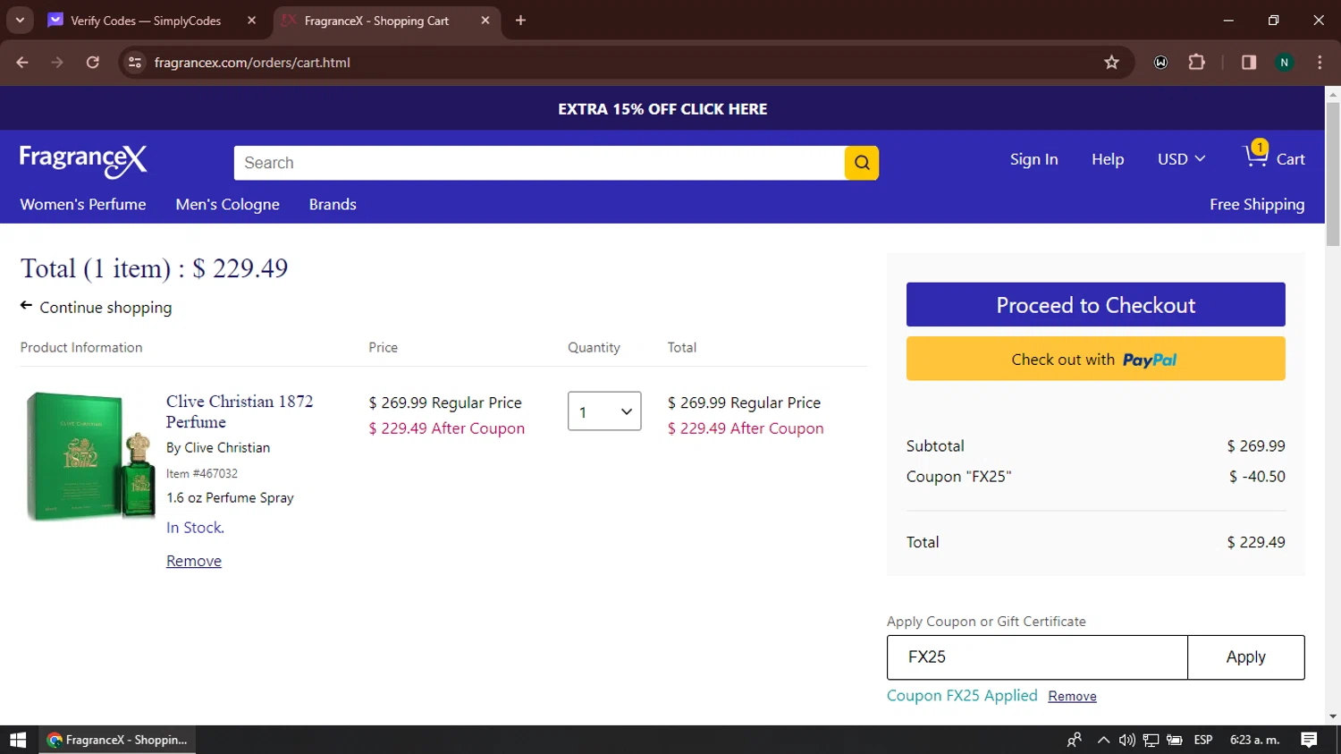Click the 'Item #467032' text
The image size is (1341, 754).
[x=202, y=473]
